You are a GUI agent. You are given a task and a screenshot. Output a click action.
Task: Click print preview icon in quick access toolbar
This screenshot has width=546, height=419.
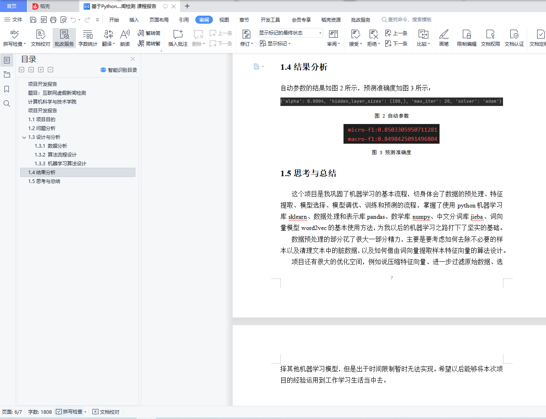(x=63, y=20)
